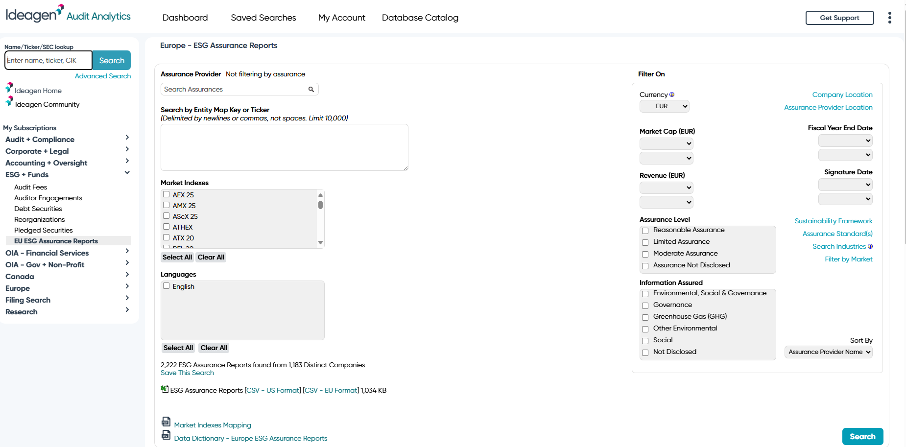Open the three-dot more options menu

(x=889, y=18)
